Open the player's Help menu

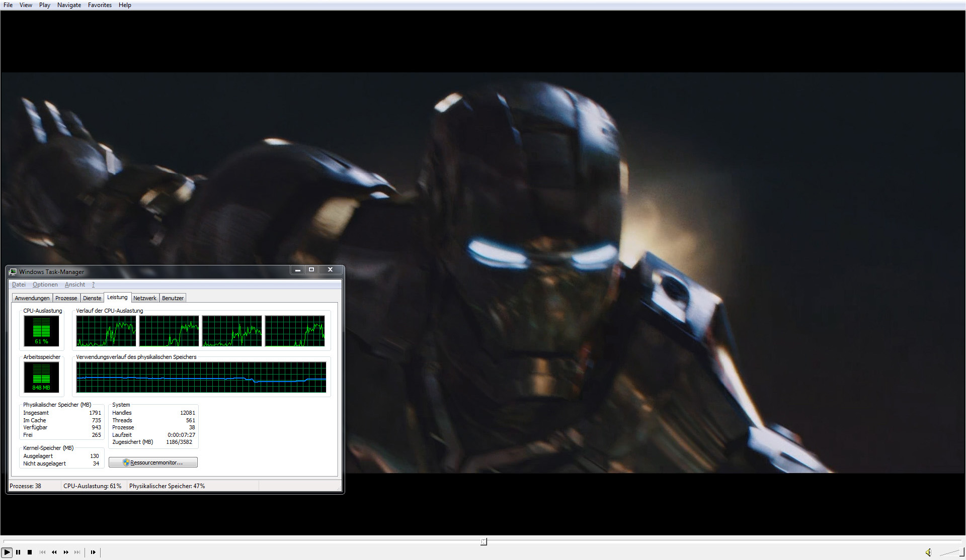(125, 5)
